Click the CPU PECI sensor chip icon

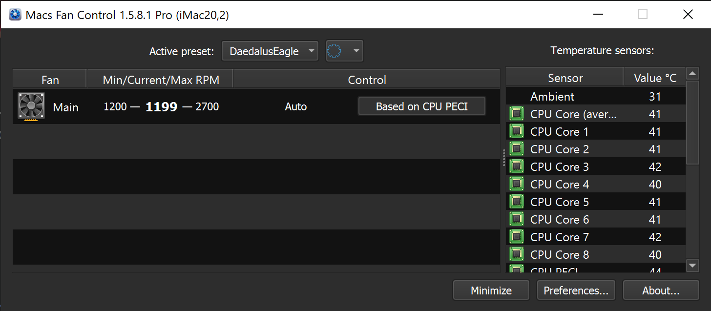[x=517, y=270]
